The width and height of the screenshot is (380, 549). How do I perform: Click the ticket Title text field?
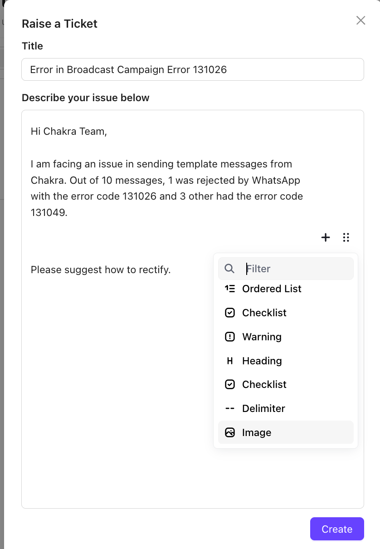click(192, 69)
